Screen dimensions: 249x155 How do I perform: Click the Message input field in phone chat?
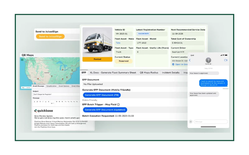tap(211, 122)
